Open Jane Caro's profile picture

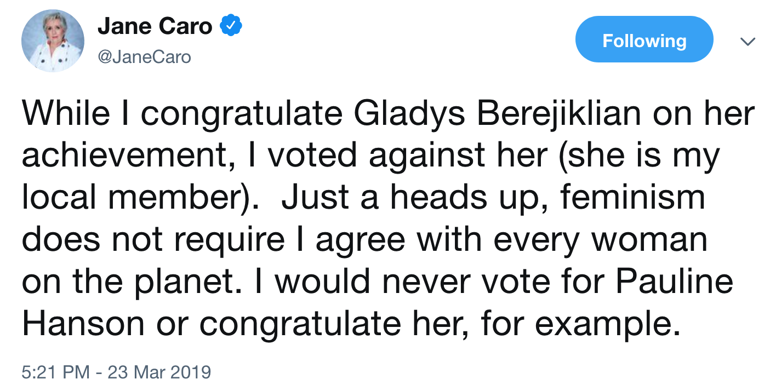53,41
